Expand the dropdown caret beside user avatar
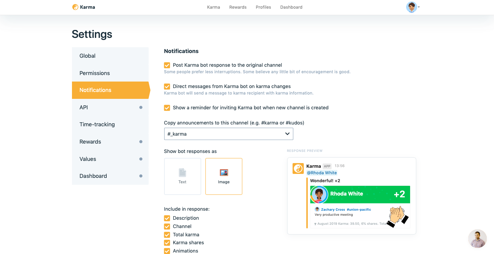 tap(419, 7)
